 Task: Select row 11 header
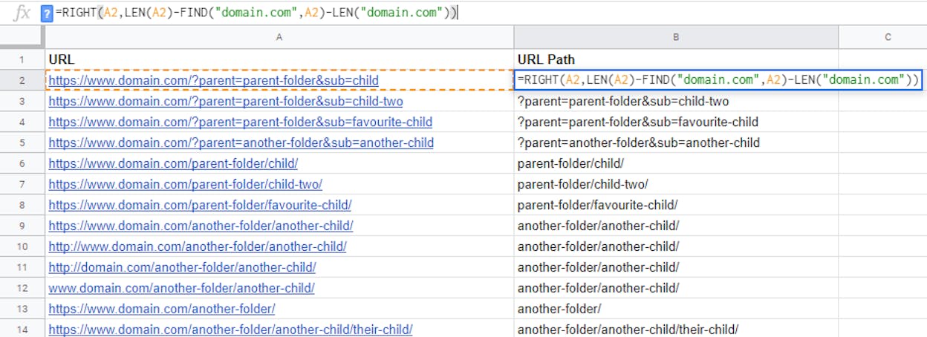[x=22, y=267]
